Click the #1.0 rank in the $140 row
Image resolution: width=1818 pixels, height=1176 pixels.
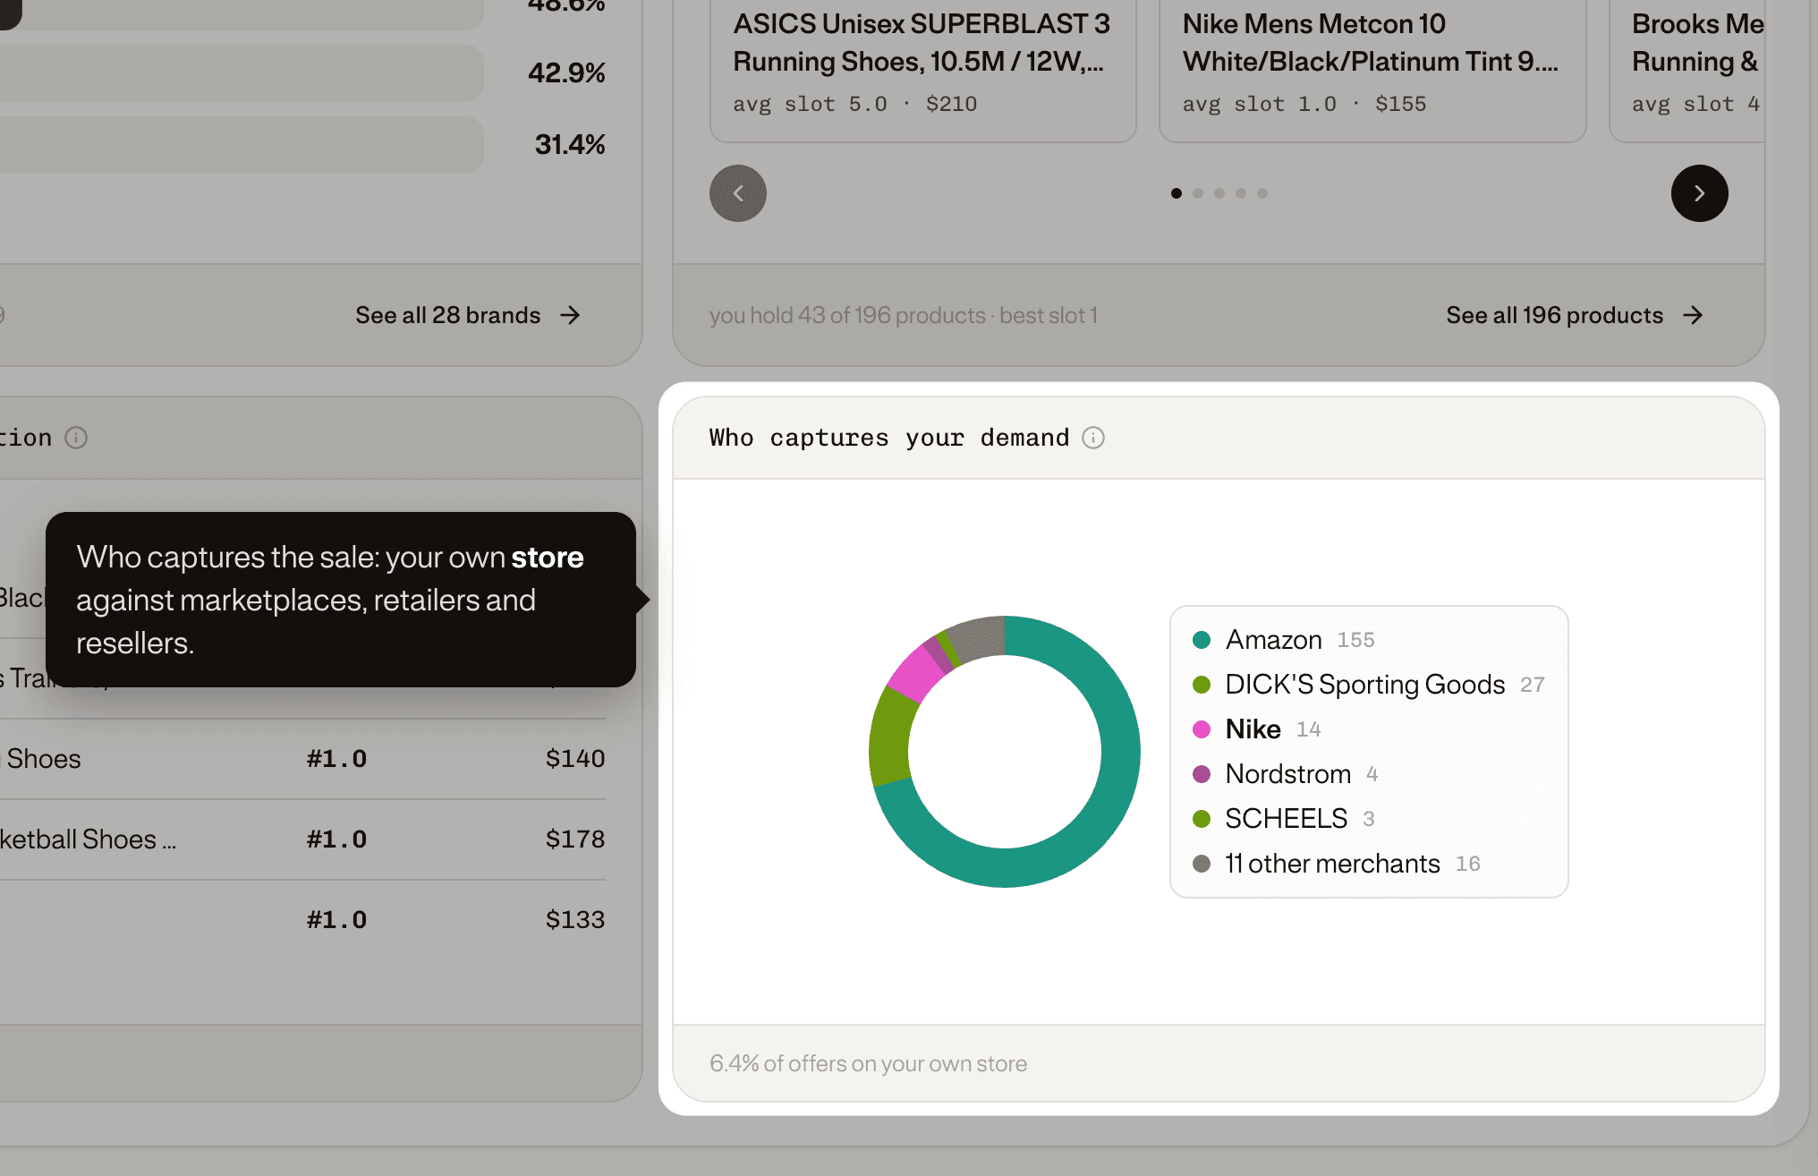(x=336, y=759)
